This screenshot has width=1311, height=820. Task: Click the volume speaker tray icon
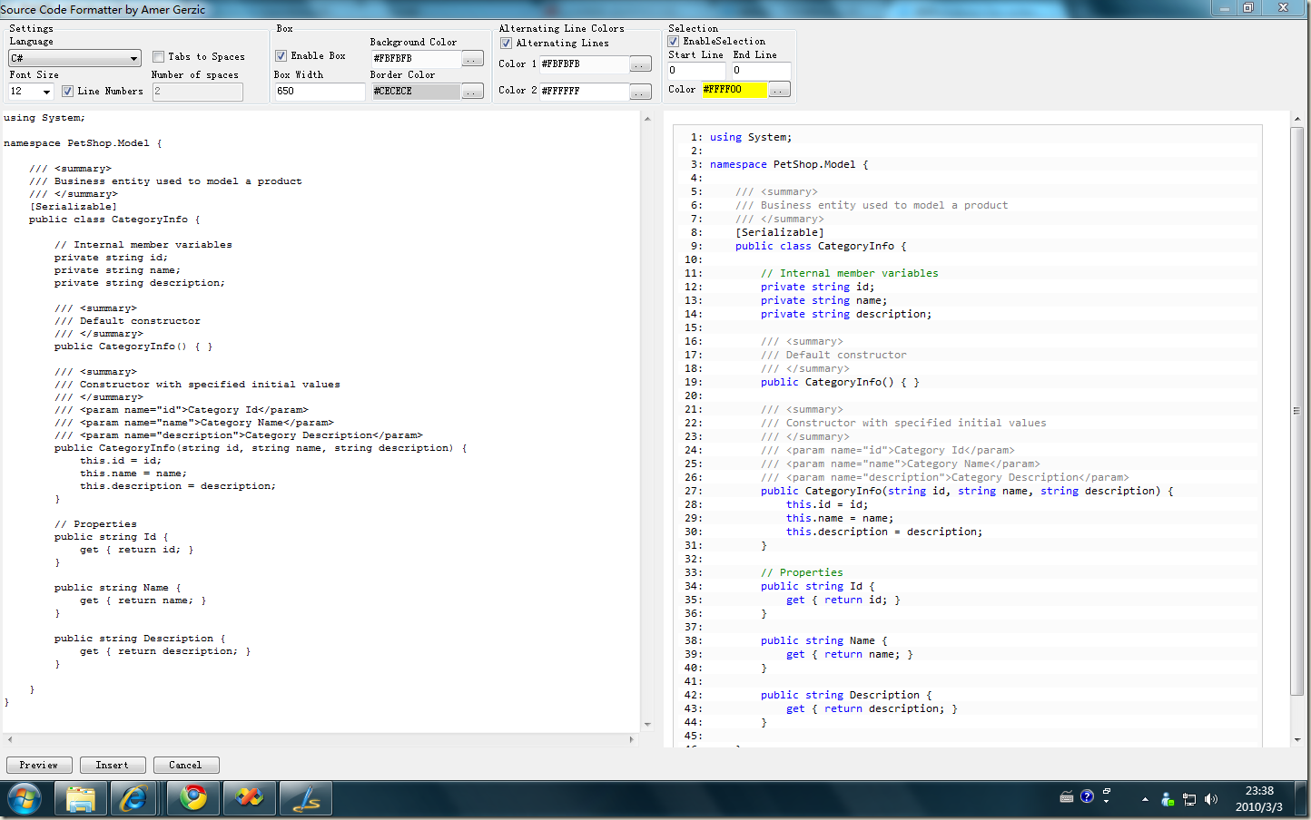click(1210, 799)
